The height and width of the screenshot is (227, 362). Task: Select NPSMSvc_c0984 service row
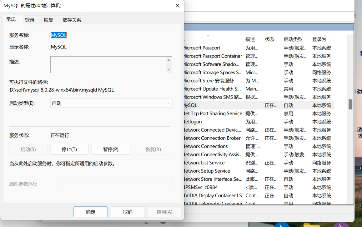[x=259, y=187]
